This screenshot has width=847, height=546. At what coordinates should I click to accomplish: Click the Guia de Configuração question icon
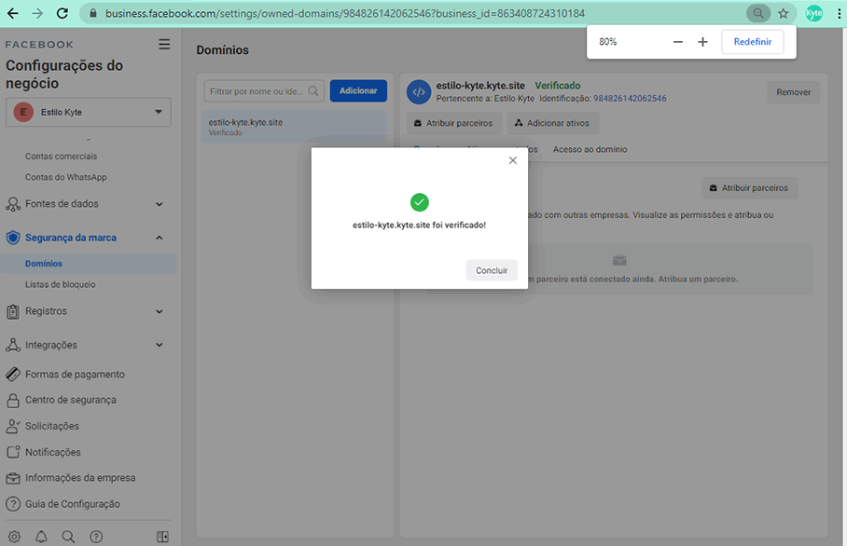pyautogui.click(x=13, y=504)
